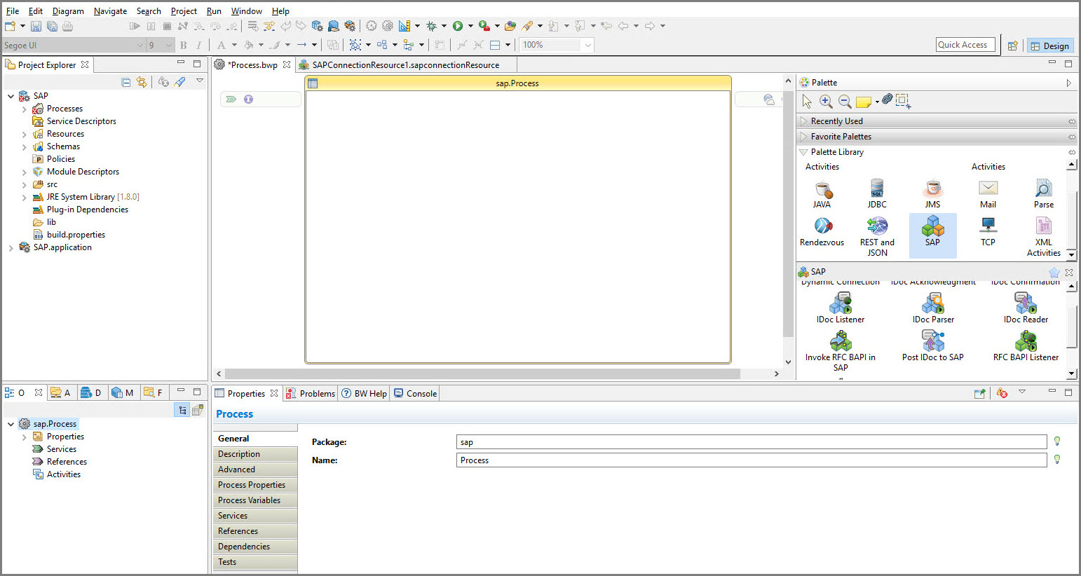Open the Diagram menu
Viewport: 1081px width, 576px height.
68,11
